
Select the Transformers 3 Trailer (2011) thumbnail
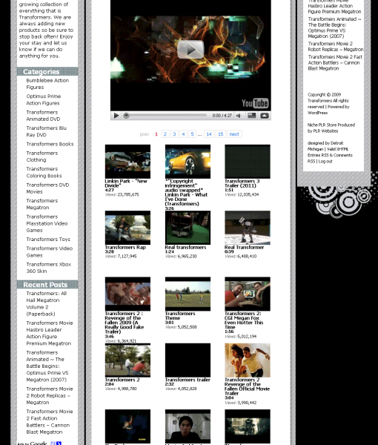[x=248, y=162]
